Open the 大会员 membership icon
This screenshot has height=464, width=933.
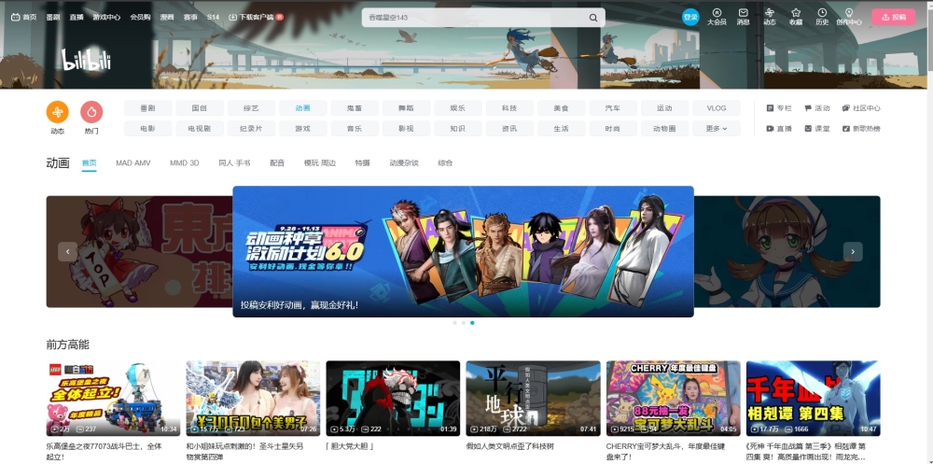pos(717,13)
